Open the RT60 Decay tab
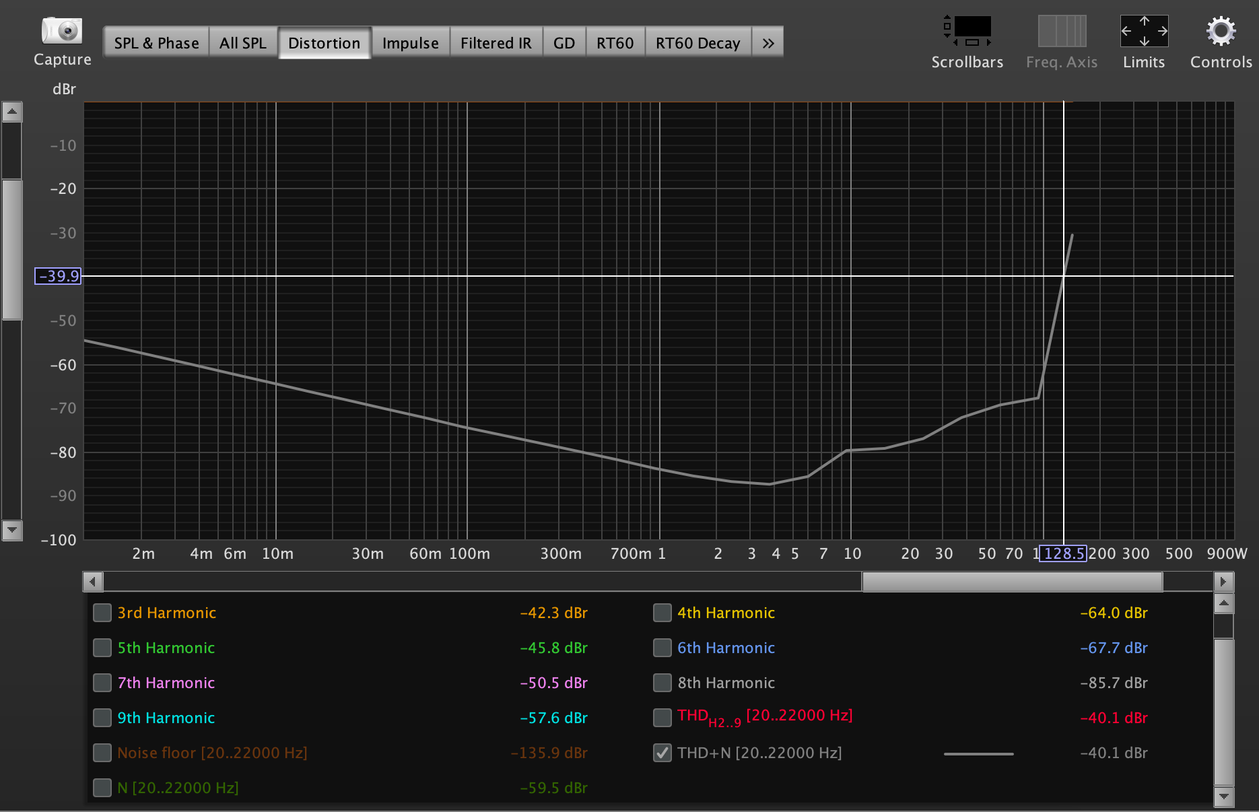Viewport: 1259px width, 812px height. [x=698, y=43]
